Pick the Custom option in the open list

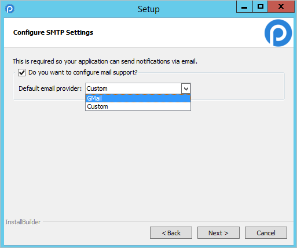pyautogui.click(x=138, y=106)
